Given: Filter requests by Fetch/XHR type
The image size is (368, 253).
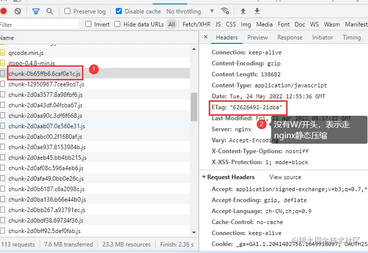Looking at the screenshot, I should [196, 24].
